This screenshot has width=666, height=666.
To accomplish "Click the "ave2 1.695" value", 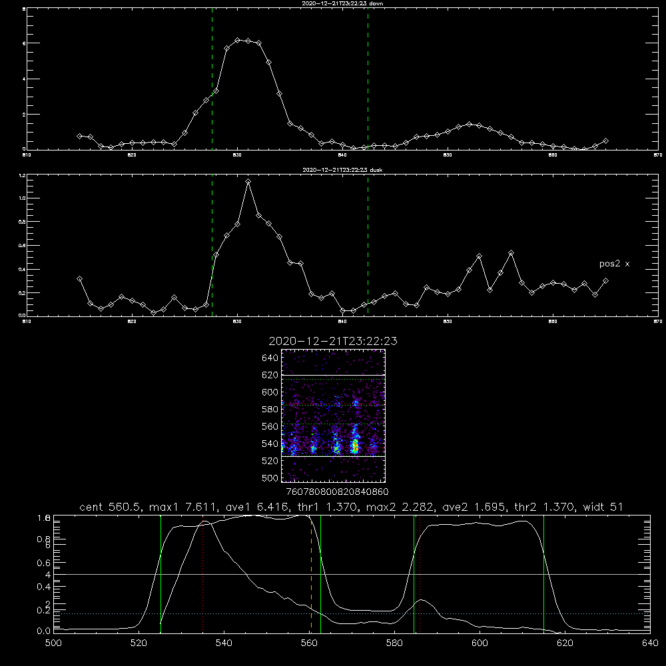I will pos(472,507).
